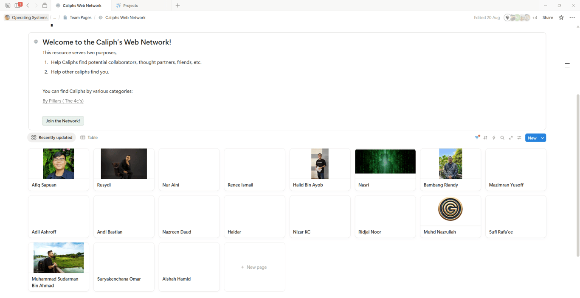Image resolution: width=580 pixels, height=298 pixels.
Task: Click the Share button
Action: [548, 17]
